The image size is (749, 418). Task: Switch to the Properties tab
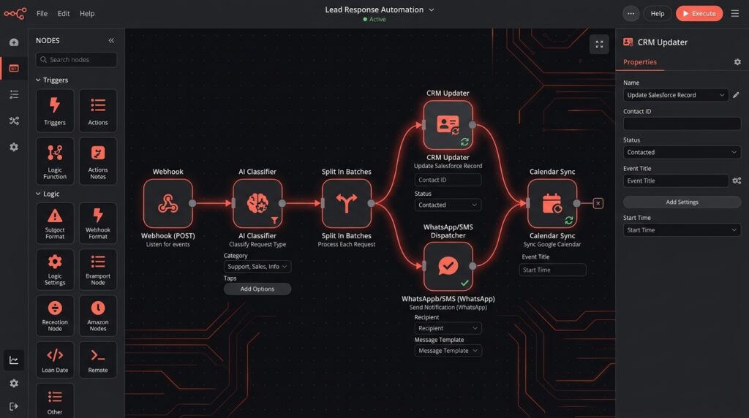[x=639, y=62]
